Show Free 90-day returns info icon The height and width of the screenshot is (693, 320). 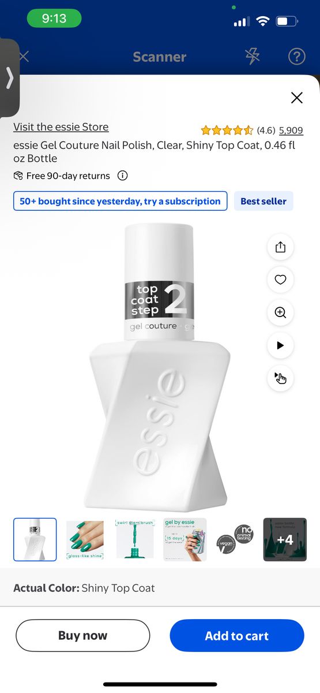point(122,176)
